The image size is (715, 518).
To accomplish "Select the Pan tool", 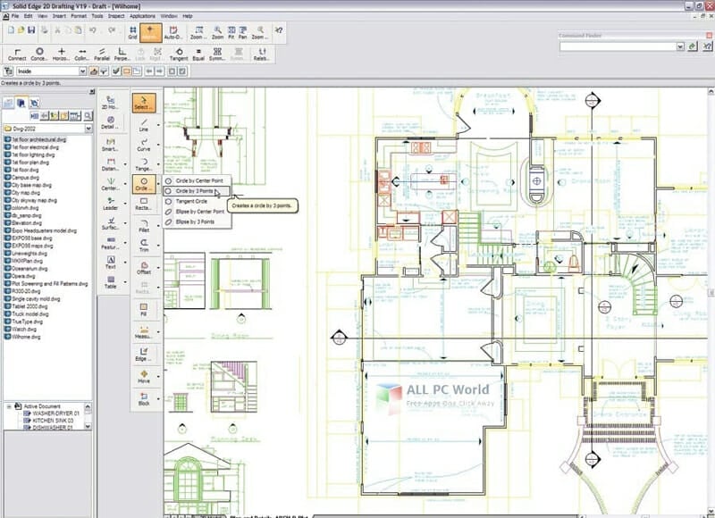I will pos(242,33).
